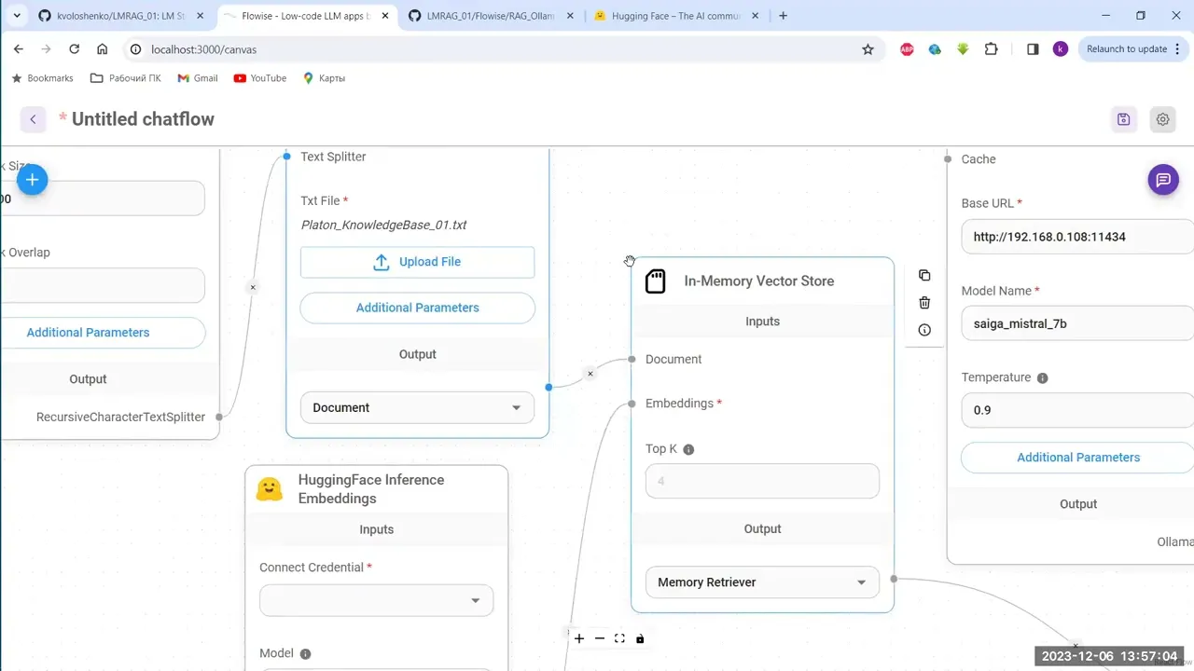Fit the canvas view to screen
Viewport: 1194px width, 671px height.
[x=619, y=638]
